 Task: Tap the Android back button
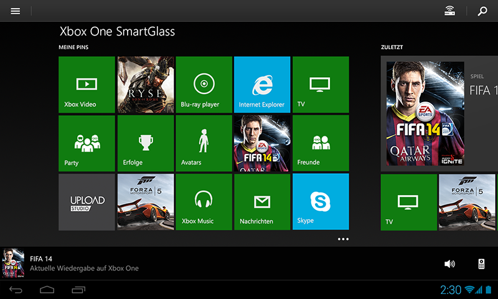point(16,290)
